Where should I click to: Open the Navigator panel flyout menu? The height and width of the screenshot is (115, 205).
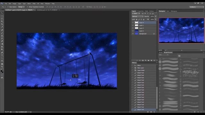(204, 11)
